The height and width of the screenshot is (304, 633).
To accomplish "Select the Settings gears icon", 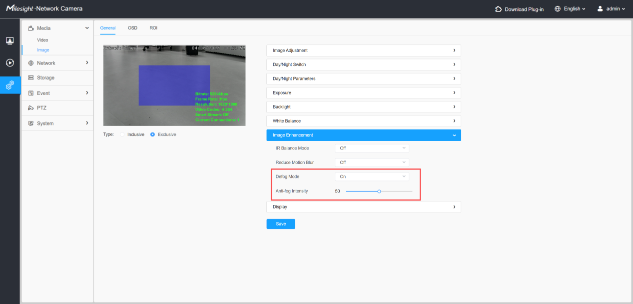I will (x=9, y=85).
